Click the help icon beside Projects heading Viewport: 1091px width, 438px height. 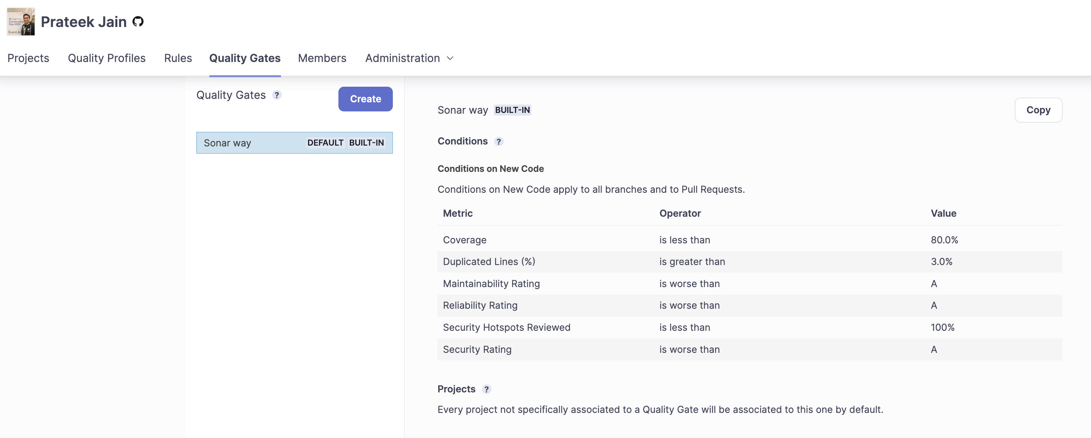(x=486, y=389)
